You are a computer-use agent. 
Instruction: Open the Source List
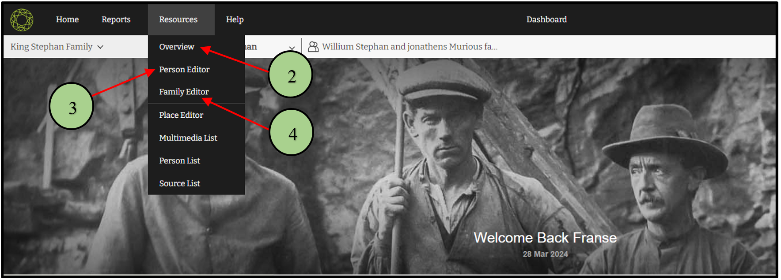[179, 183]
